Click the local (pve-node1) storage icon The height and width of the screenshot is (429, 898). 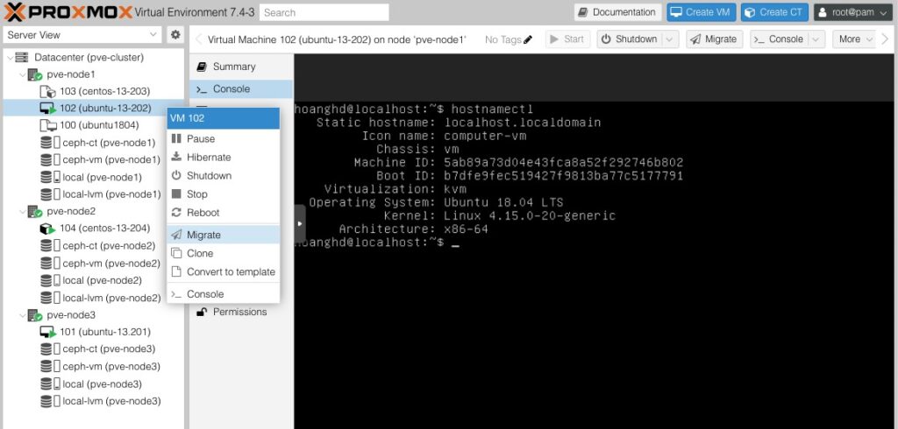[50, 178]
